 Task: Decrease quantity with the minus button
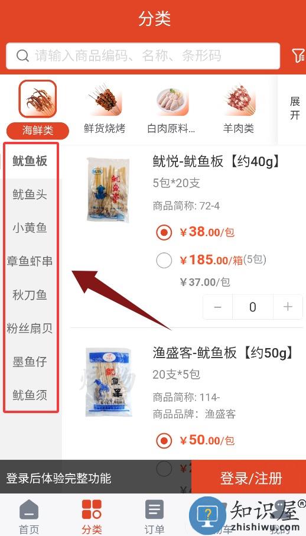[218, 307]
